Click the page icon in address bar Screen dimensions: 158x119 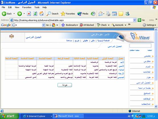(12, 20)
